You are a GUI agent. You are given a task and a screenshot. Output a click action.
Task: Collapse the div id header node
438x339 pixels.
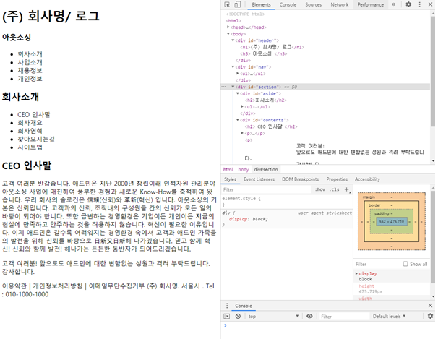pos(233,40)
